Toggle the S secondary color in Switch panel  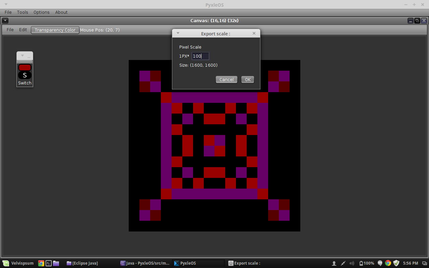pyautogui.click(x=25, y=75)
